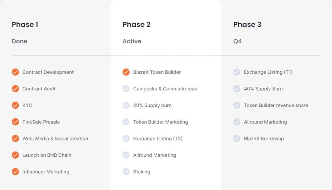Click the checkmark for Coingecko & Coinmarketcap
Viewport: 332px width, 190px height.
[x=126, y=89]
